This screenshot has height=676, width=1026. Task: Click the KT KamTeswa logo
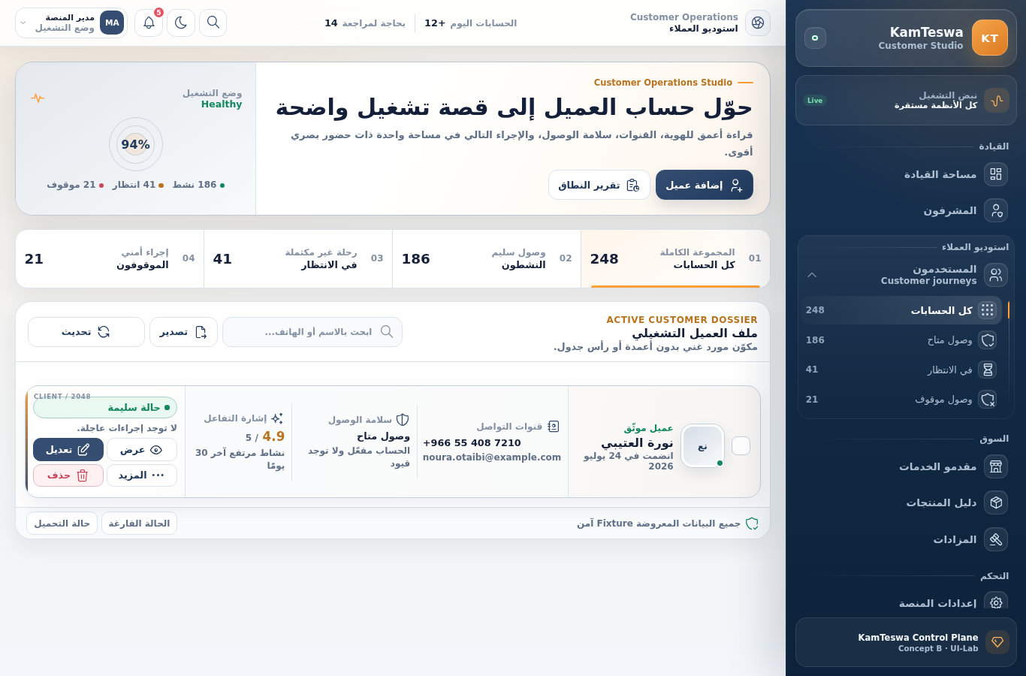(x=989, y=38)
